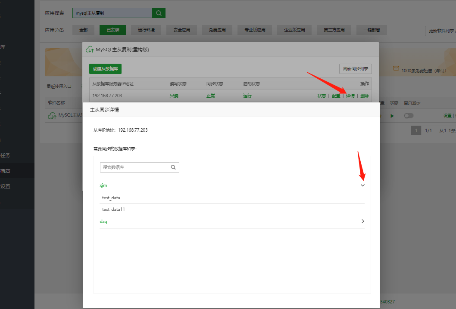Select the test_data table row

point(232,198)
